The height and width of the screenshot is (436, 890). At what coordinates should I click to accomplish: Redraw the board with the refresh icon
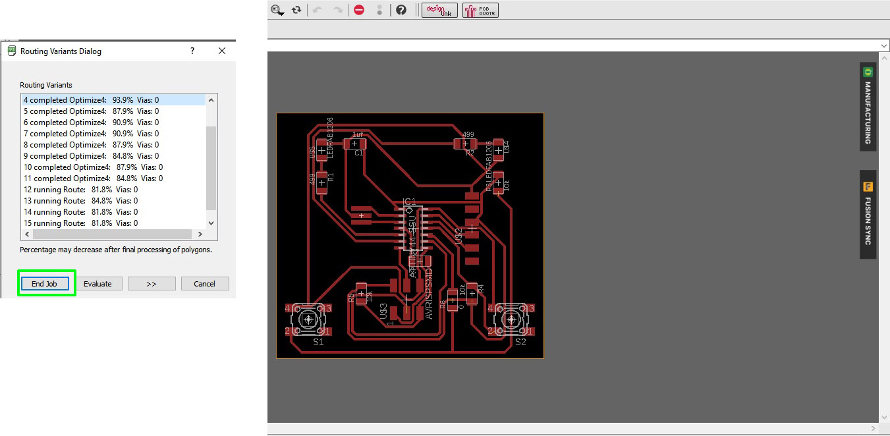[x=296, y=10]
